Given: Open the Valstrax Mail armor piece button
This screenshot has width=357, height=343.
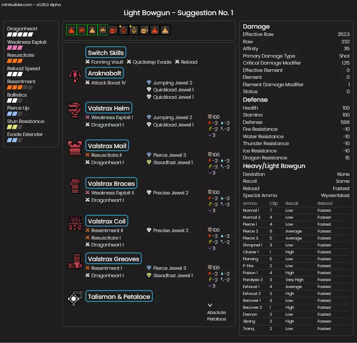Looking at the screenshot, I should pyautogui.click(x=107, y=146).
